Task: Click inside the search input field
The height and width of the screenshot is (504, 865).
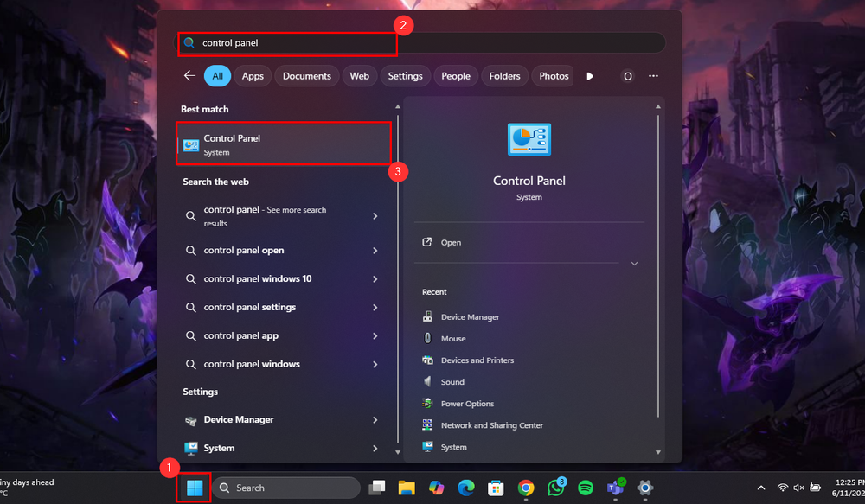Action: (287, 41)
